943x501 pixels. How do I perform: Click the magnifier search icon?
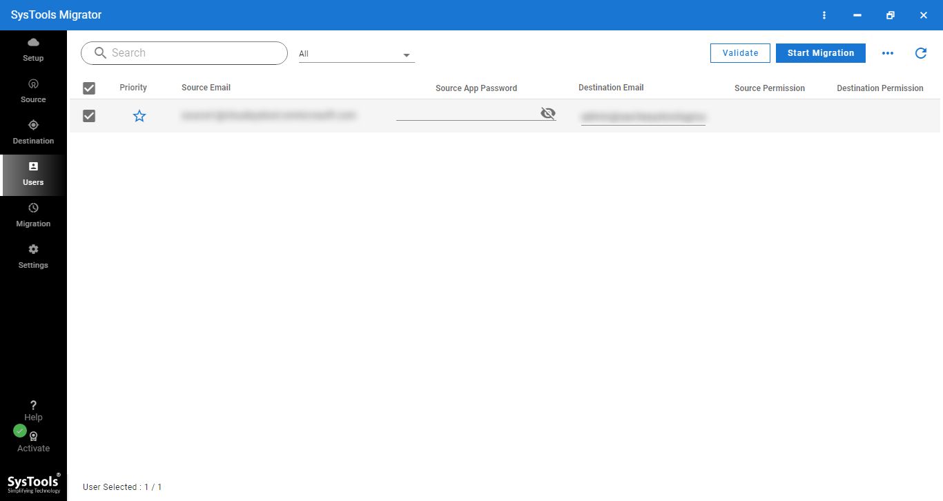100,53
